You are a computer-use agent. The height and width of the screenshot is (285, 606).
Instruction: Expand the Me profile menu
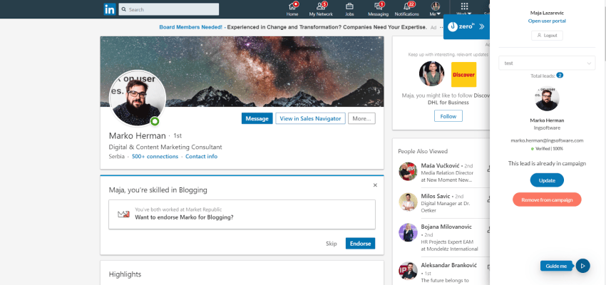pyautogui.click(x=435, y=9)
